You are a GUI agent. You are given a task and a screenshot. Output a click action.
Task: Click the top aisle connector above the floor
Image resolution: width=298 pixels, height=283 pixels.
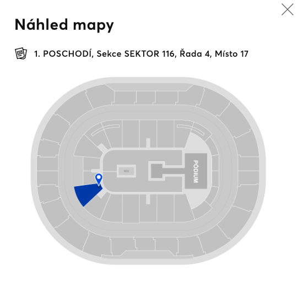tap(148, 143)
